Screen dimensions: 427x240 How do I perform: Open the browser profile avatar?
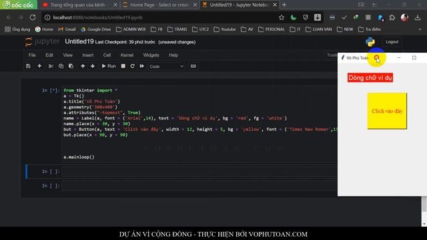pyautogui.click(x=404, y=17)
